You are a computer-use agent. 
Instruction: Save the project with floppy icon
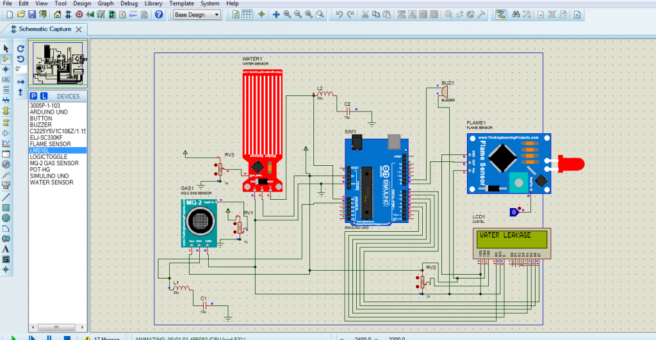tap(32, 15)
